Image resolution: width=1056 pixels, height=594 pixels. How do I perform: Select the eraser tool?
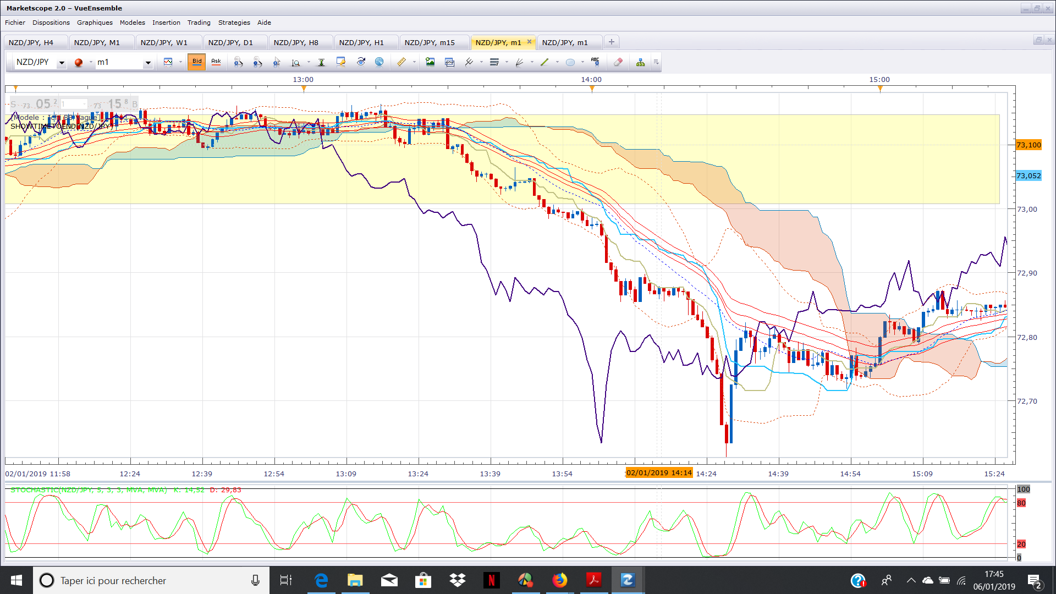click(618, 62)
